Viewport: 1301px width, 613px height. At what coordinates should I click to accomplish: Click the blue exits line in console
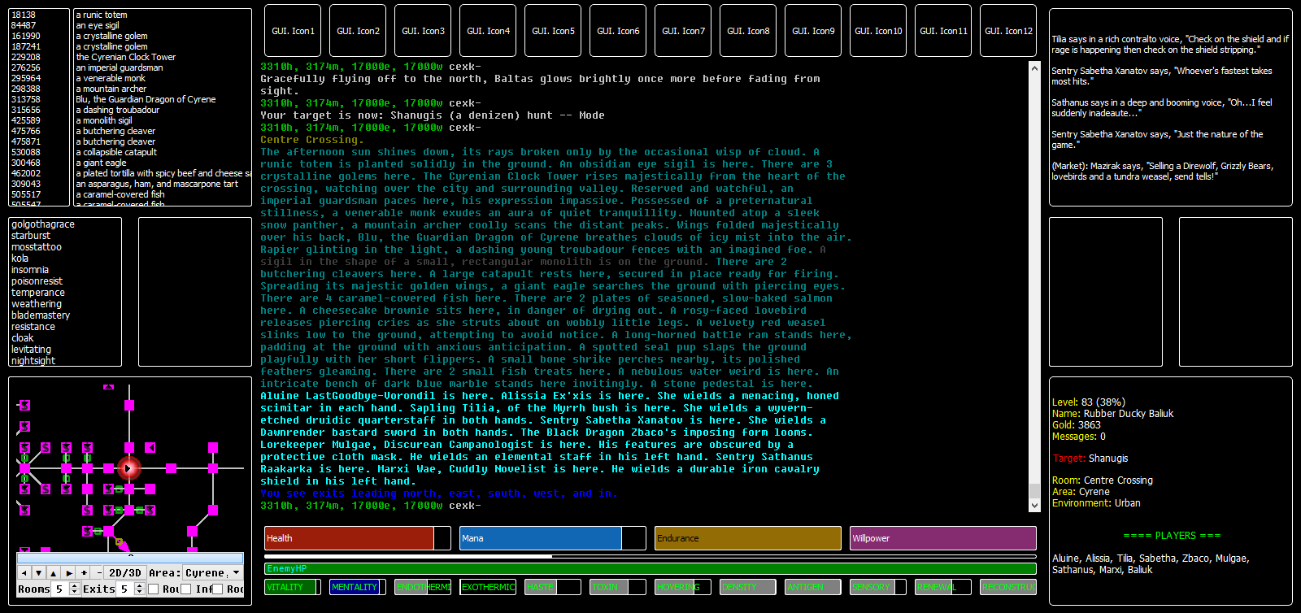(x=439, y=493)
